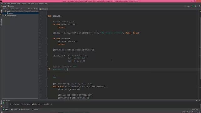This screenshot has height=113, width=201.
Task: Click the CRLF line separator status entry
Action: [x=188, y=112]
